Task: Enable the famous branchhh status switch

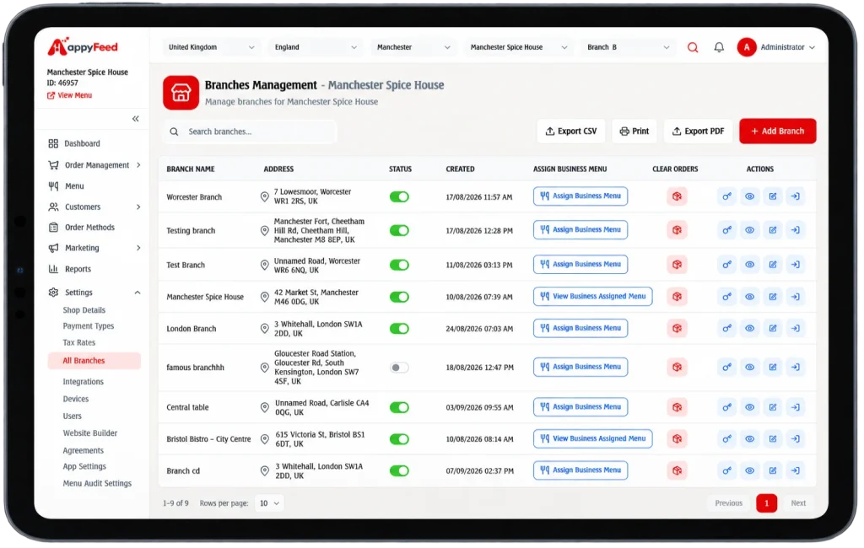Action: [x=399, y=368]
